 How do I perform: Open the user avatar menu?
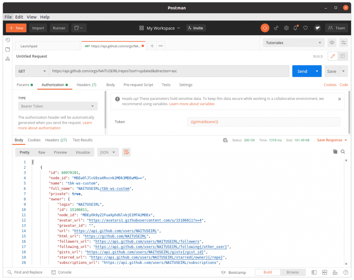pyautogui.click(x=317, y=28)
